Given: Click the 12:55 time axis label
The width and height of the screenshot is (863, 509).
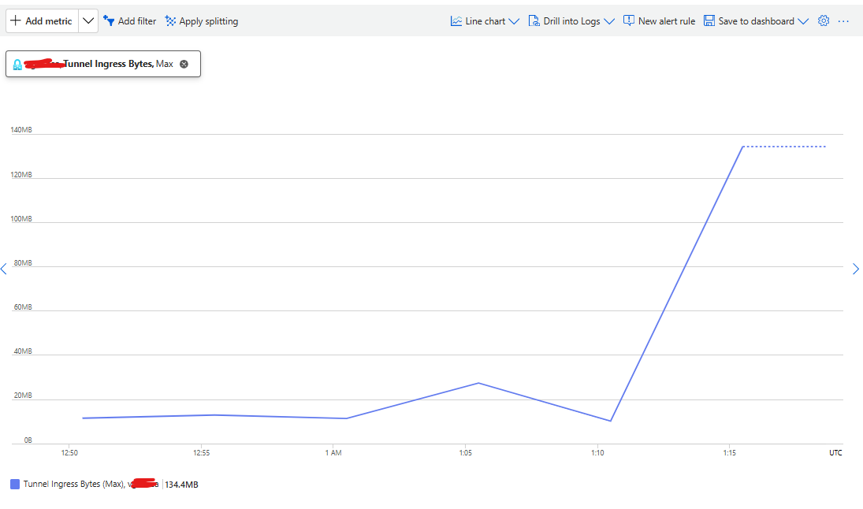Looking at the screenshot, I should 202,453.
